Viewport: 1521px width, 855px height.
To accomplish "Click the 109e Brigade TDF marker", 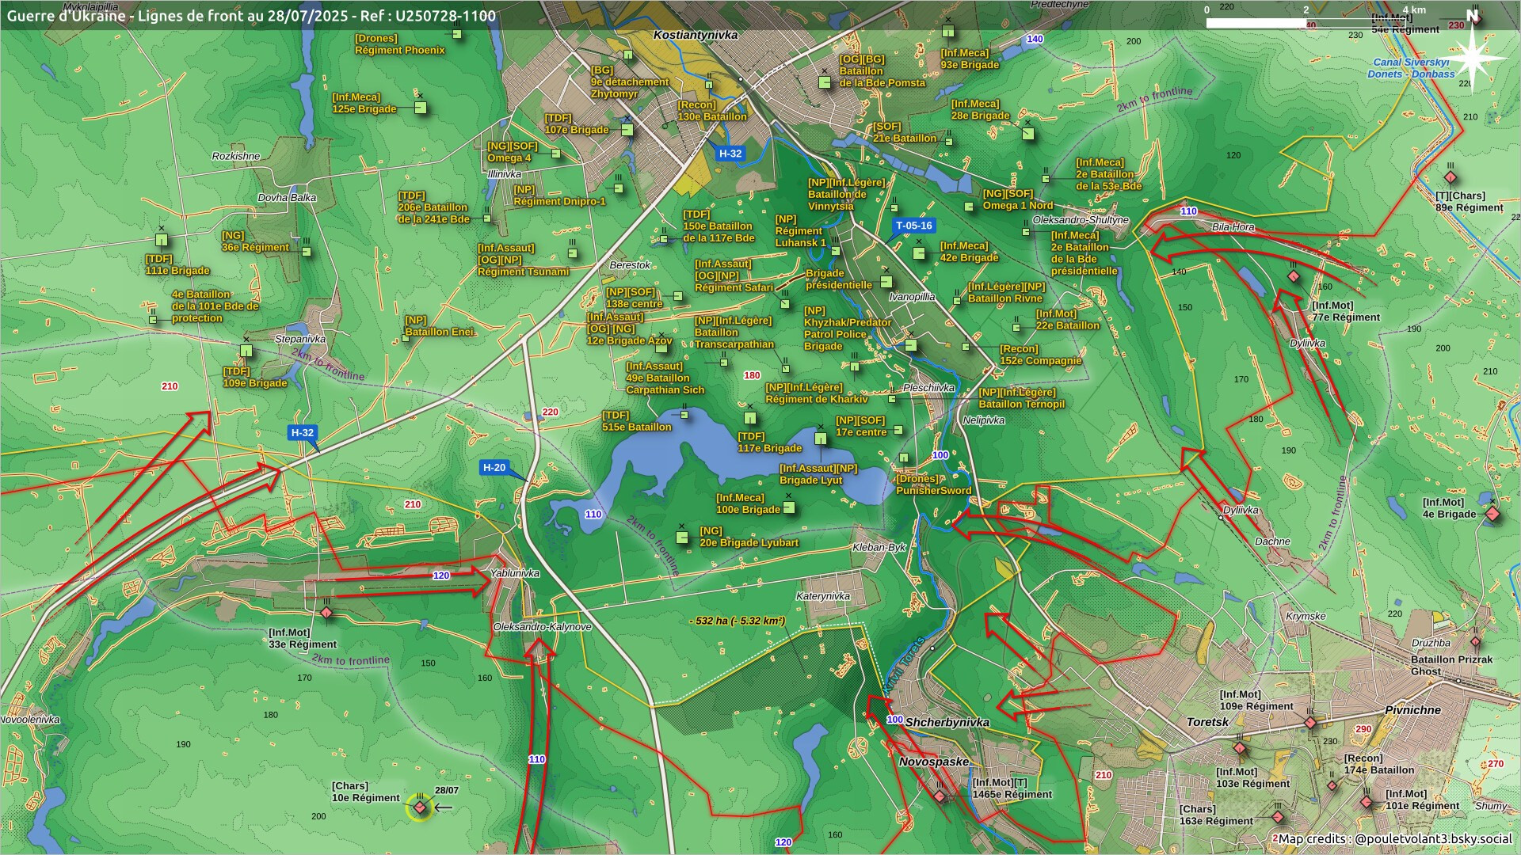I will (x=246, y=351).
